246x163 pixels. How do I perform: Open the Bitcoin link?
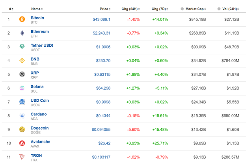pos(37,18)
